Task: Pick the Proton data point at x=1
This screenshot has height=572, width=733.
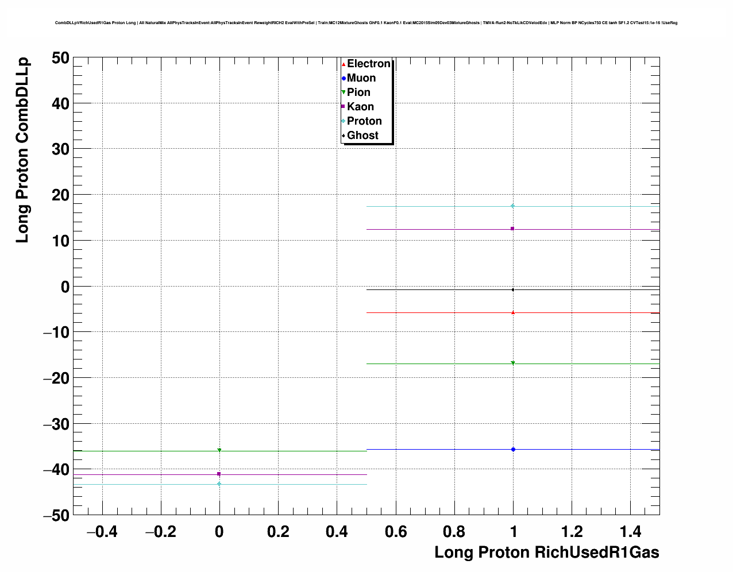Action: pyautogui.click(x=513, y=206)
